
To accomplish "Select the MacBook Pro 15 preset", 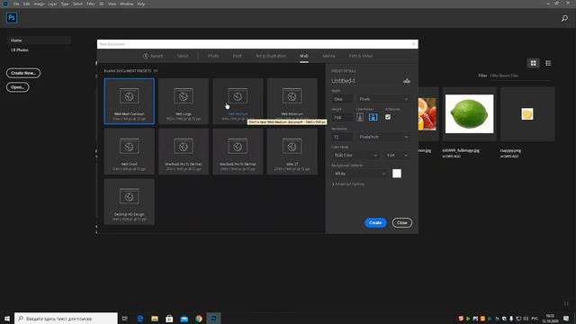I will (x=238, y=151).
